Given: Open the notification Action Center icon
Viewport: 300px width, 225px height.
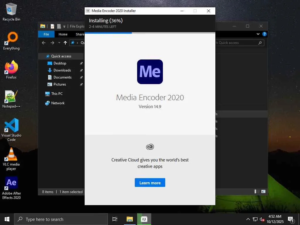Looking at the screenshot, I should pos(291,219).
